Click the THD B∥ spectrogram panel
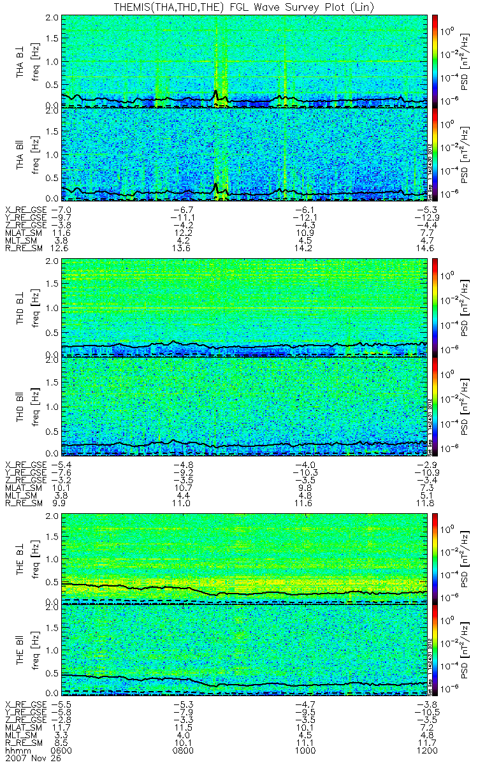This screenshot has height=765, width=478. (245, 406)
